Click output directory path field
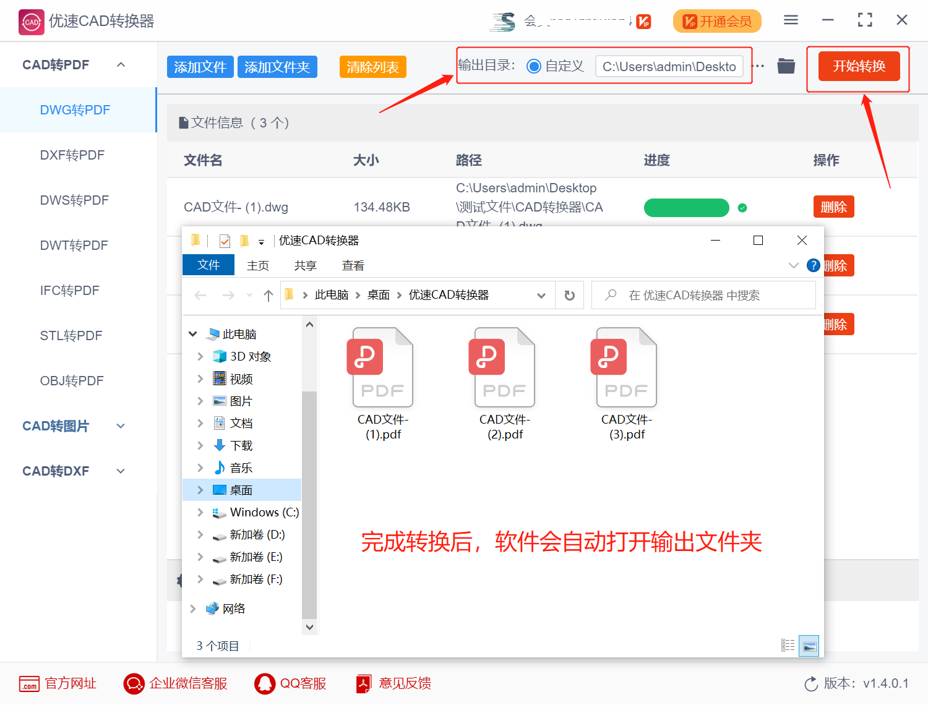 [669, 66]
